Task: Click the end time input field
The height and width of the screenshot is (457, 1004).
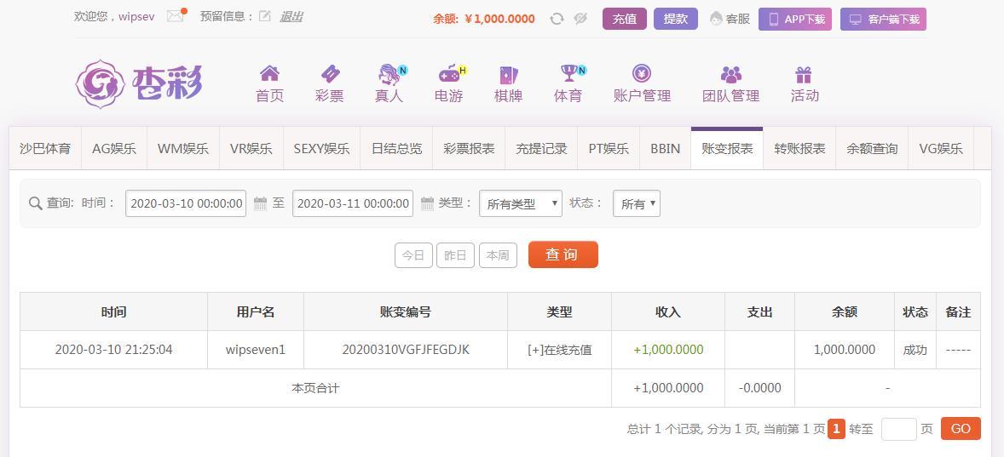Action: [353, 203]
